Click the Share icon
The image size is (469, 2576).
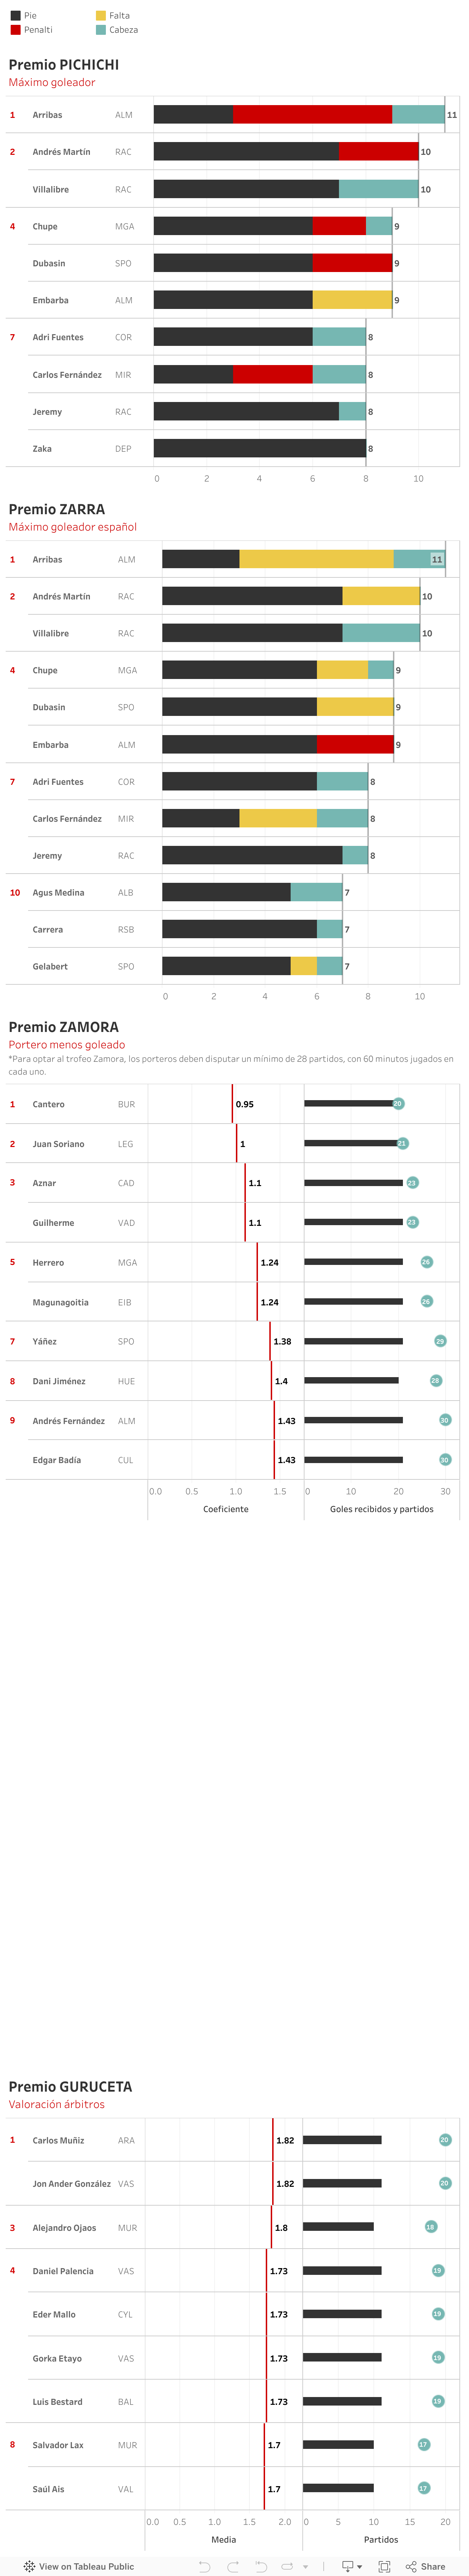click(411, 2566)
